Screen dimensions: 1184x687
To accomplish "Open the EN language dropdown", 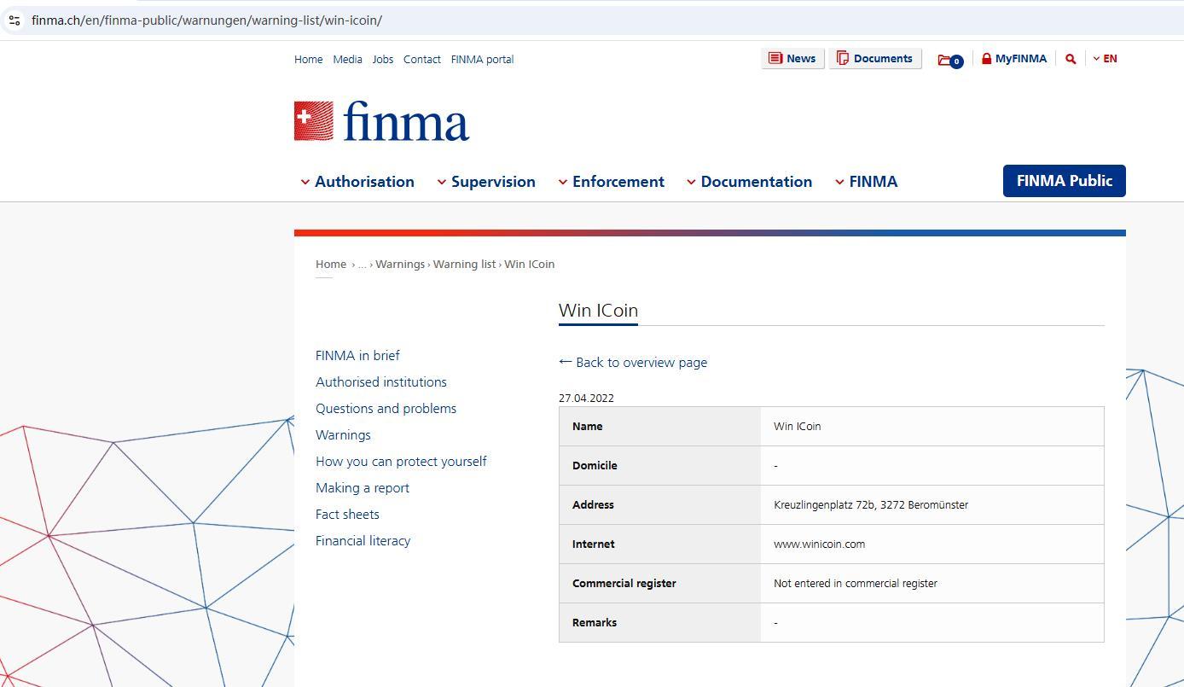I will click(1105, 59).
